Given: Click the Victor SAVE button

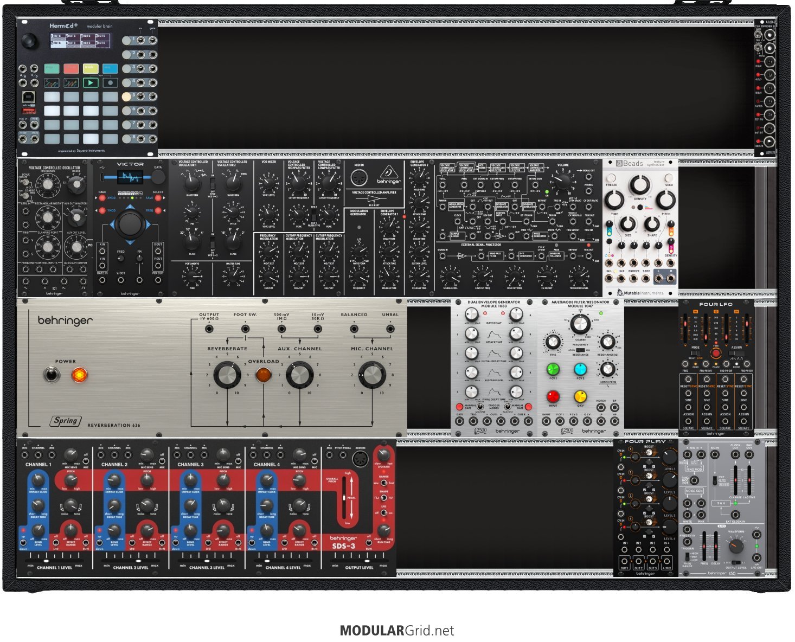Looking at the screenshot, I should point(158,198).
